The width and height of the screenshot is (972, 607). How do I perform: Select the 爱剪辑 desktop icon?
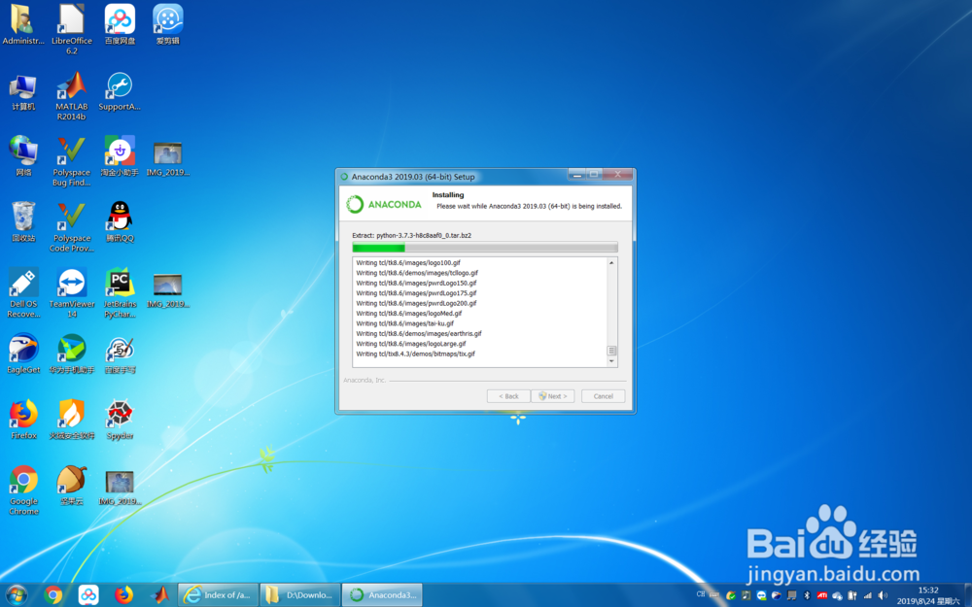click(168, 25)
